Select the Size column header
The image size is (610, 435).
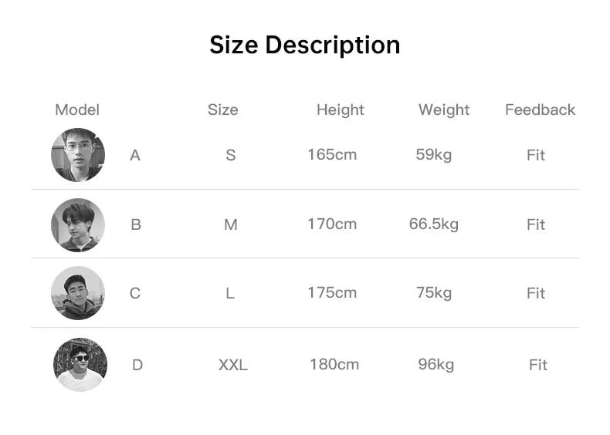point(223,110)
